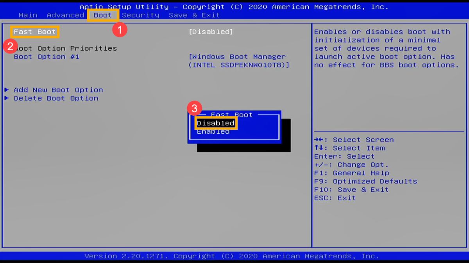Select the Fast Boot setting
Viewport: 469px width, 263px height.
pos(34,32)
